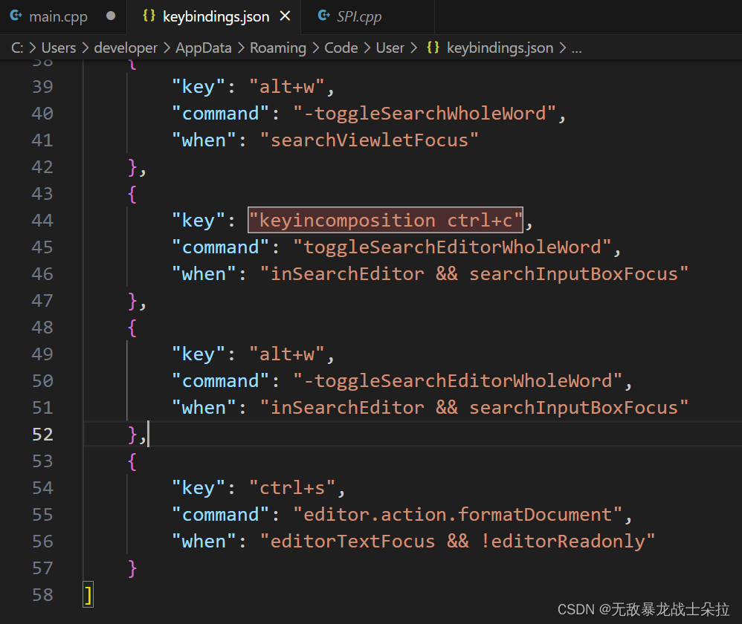Screen dimensions: 742x624
Task: Open the Roaming breadcrumb
Action: [x=278, y=48]
